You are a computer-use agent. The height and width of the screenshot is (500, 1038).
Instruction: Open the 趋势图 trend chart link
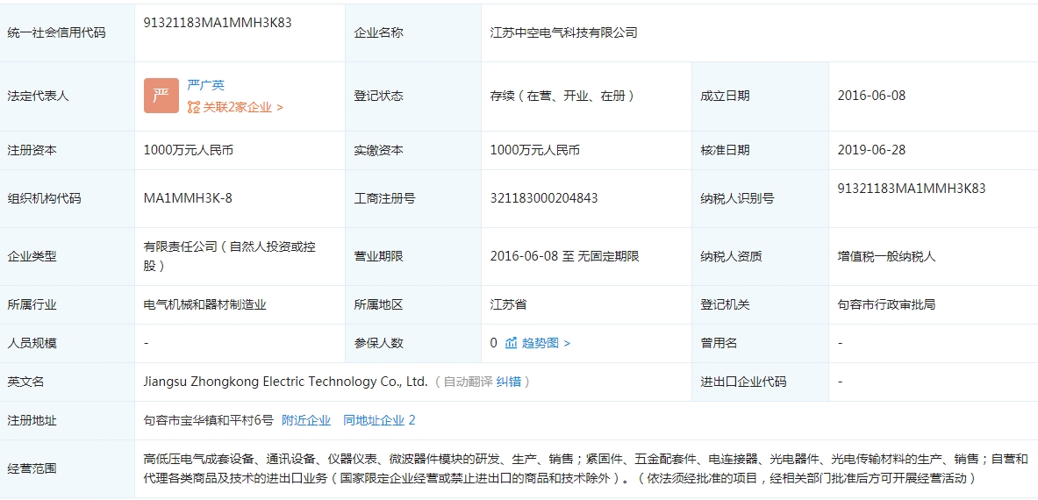click(540, 343)
